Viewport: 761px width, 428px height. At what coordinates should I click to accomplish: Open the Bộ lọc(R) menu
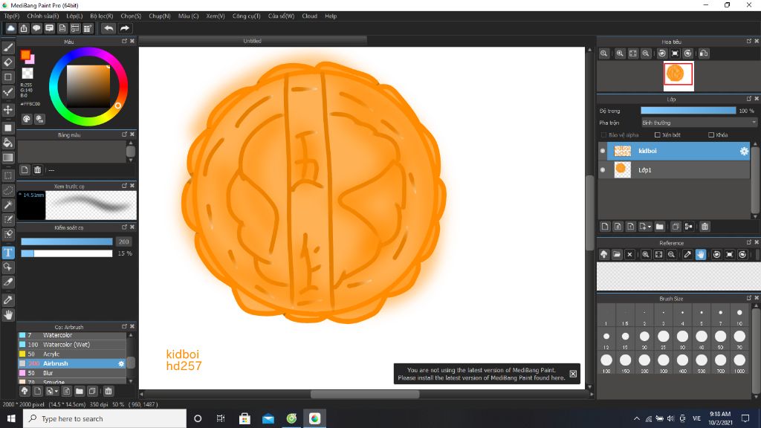(x=101, y=16)
